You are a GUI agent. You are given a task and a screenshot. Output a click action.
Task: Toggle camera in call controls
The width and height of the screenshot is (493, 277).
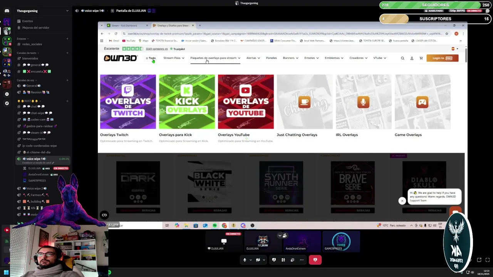pyautogui.click(x=258, y=260)
